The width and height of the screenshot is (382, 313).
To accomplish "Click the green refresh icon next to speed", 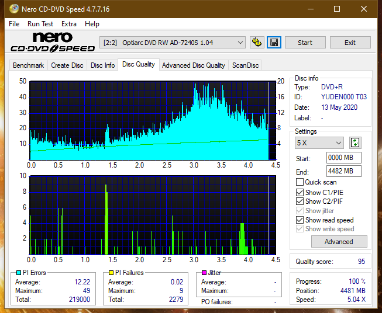I will click(355, 142).
